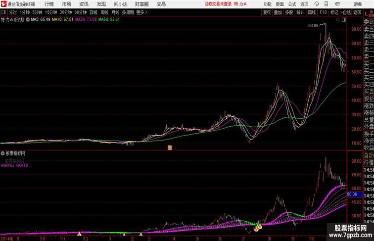Viewport: 374px width, 241px height.
Task: Select the 周线 weekly chart tab
Action: [x=104, y=12]
